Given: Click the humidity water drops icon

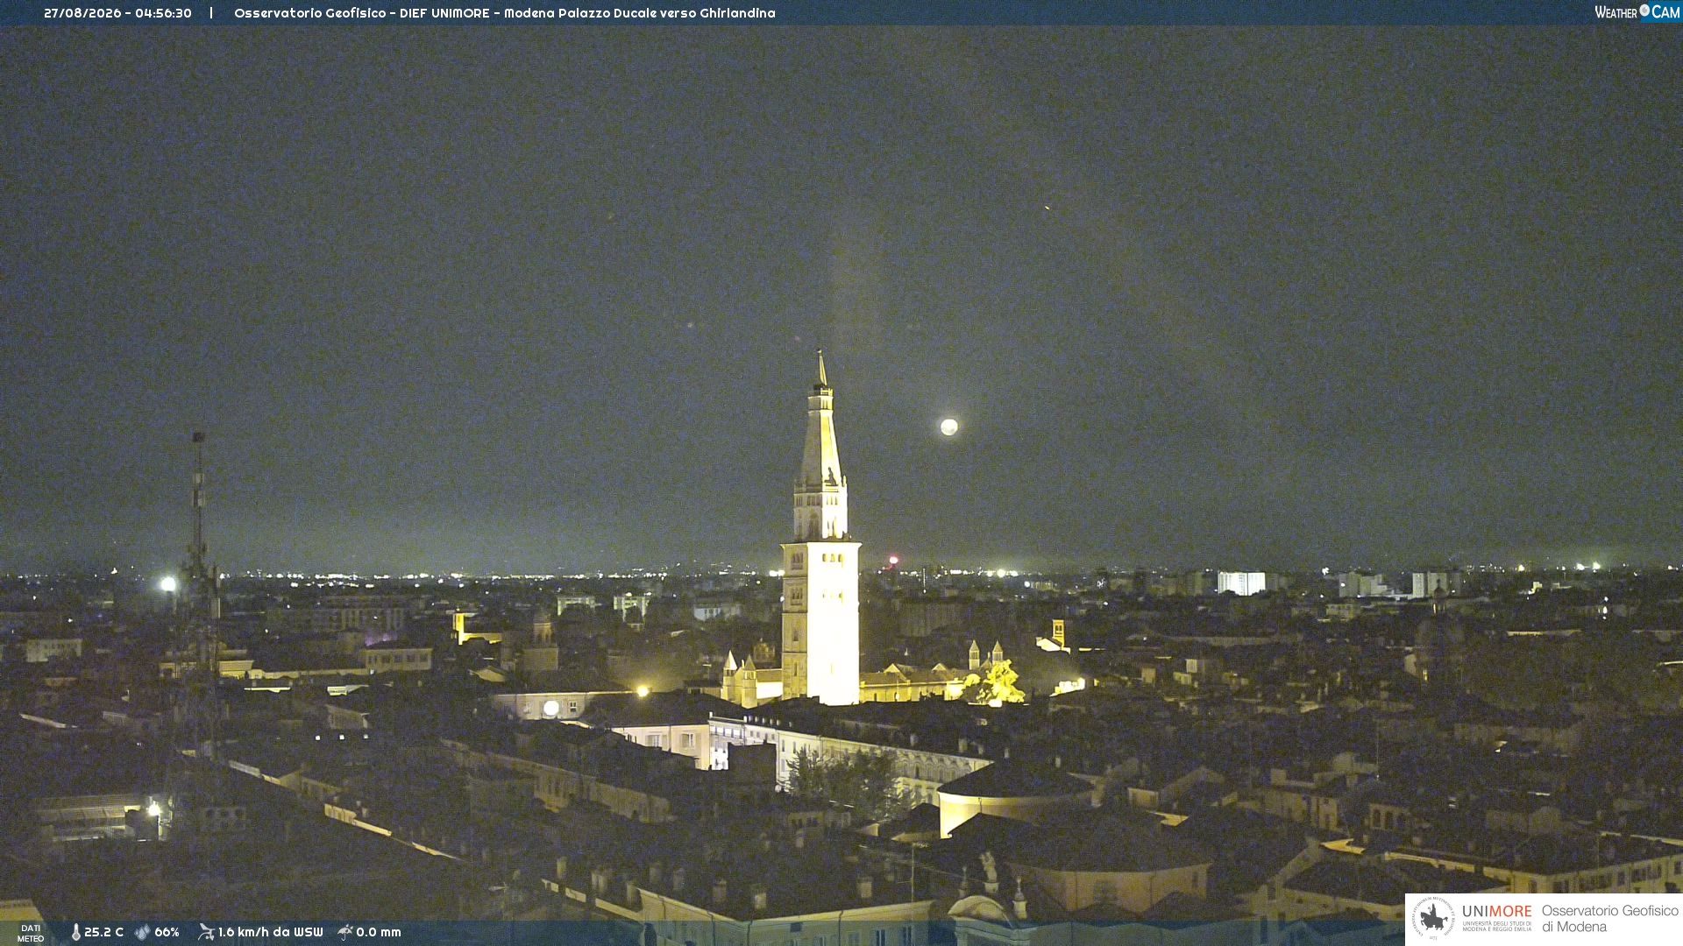Looking at the screenshot, I should [x=142, y=932].
